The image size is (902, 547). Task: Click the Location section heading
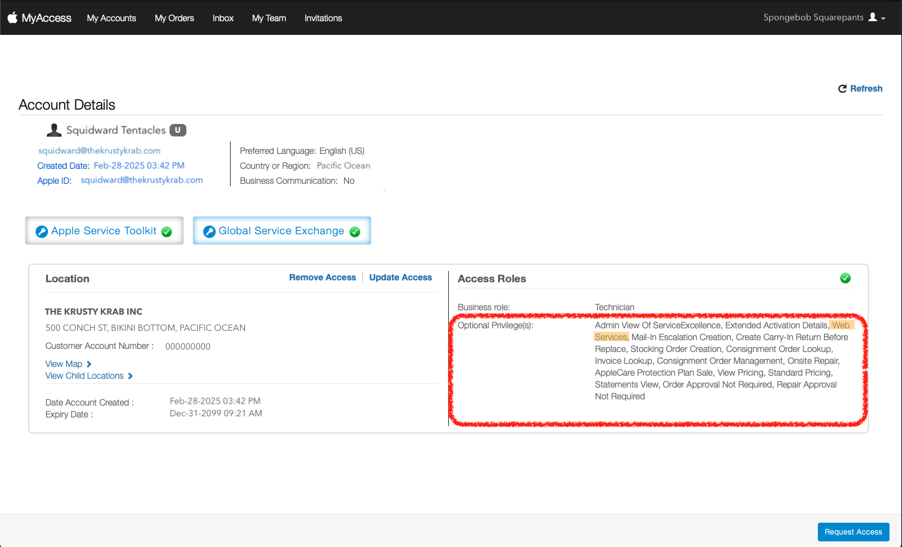pos(67,278)
